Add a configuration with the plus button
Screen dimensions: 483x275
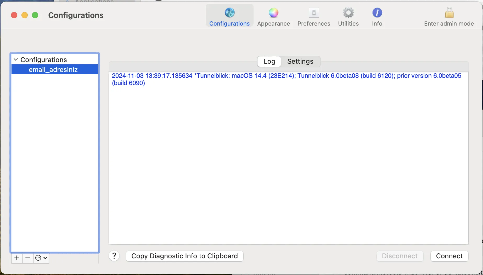(17, 258)
